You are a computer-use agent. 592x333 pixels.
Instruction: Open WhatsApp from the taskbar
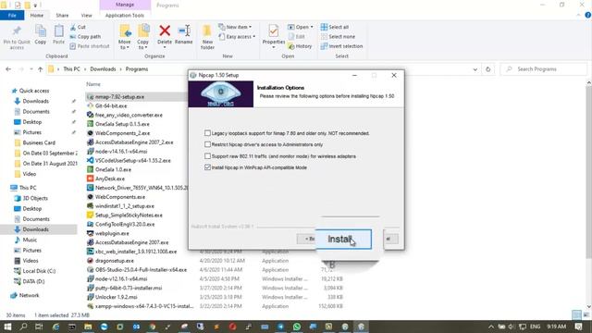point(297,327)
